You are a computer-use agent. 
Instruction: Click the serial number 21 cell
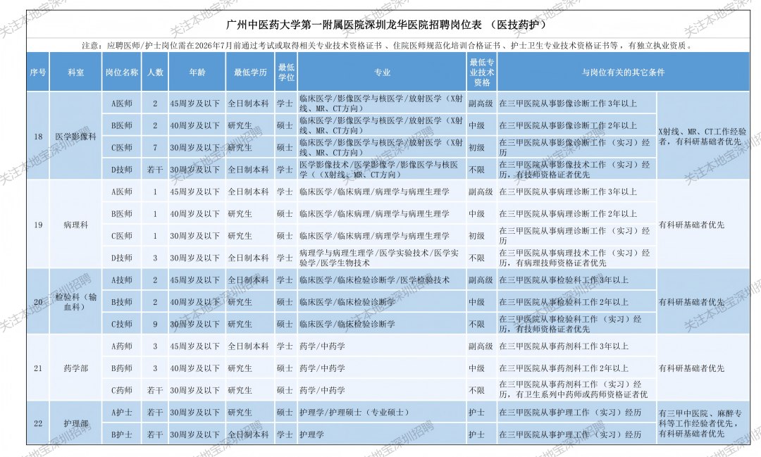[38, 368]
